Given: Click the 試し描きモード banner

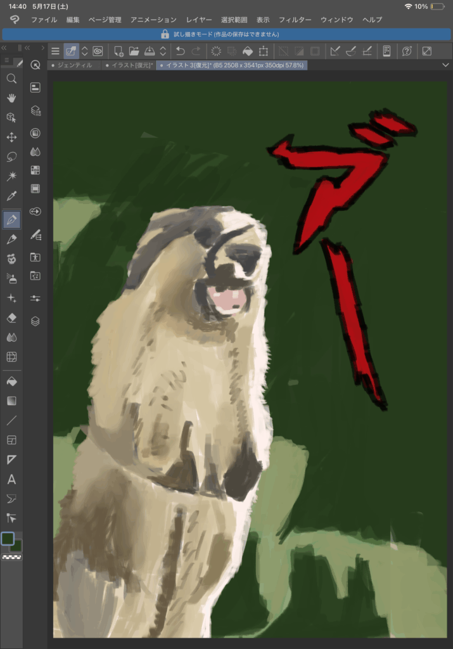Looking at the screenshot, I should 226,34.
